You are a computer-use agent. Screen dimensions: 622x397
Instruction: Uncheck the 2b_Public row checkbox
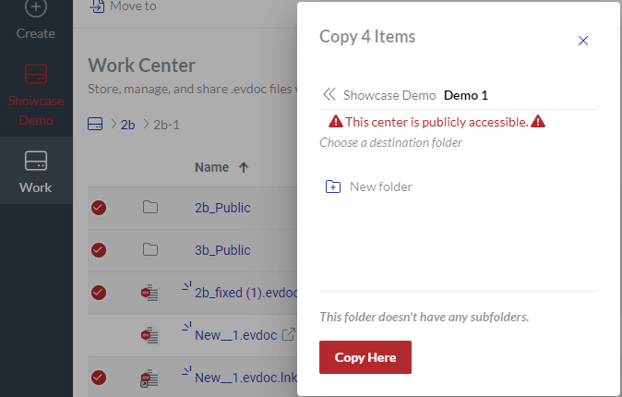pos(99,207)
